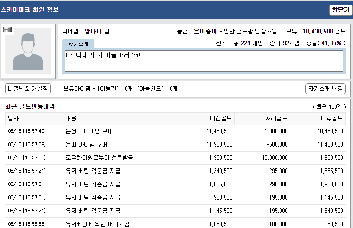The image size is (353, 228).
Task: Select the 은띠 아이템 구매 row
Action: click(176, 144)
